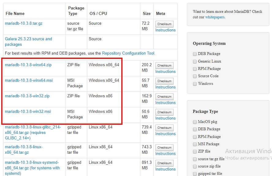The image size is (272, 176).
Task: Open the Repository Configuration Tool link
Action: coord(128,53)
